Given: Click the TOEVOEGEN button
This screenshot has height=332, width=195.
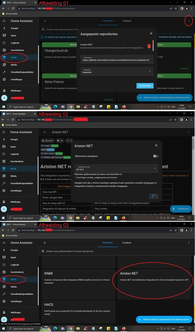Looking at the screenshot, I should [x=145, y=86].
